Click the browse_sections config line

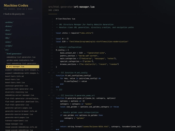pos(89,64)
